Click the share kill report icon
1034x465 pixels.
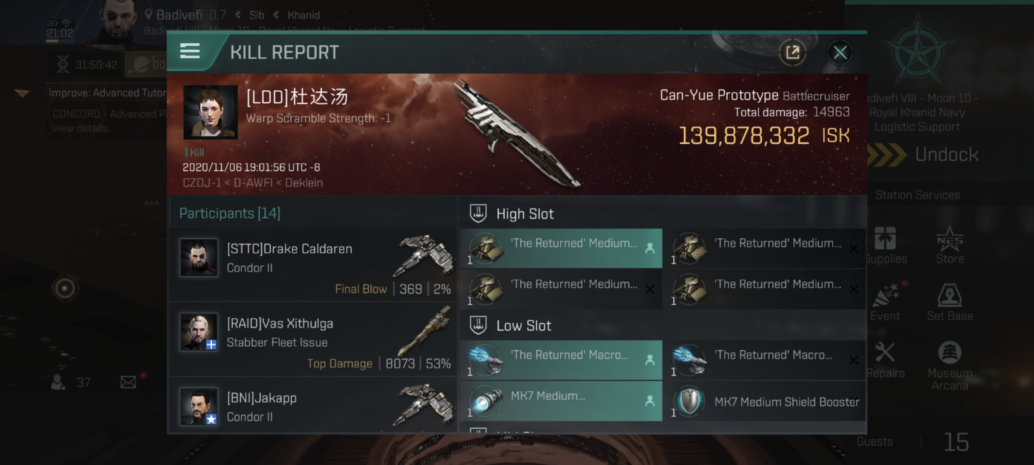(792, 52)
